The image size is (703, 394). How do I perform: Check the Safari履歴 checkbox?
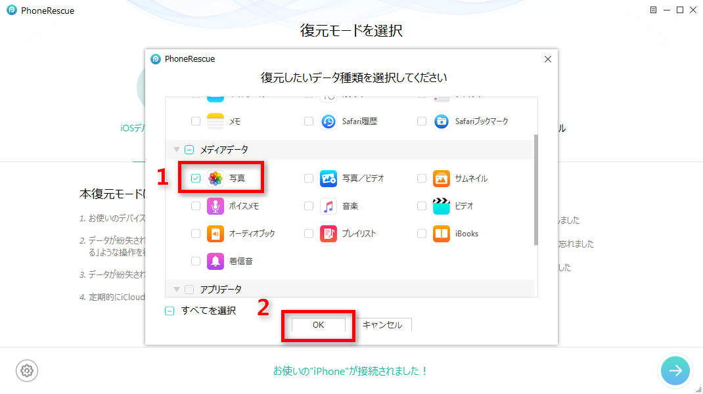pos(308,121)
